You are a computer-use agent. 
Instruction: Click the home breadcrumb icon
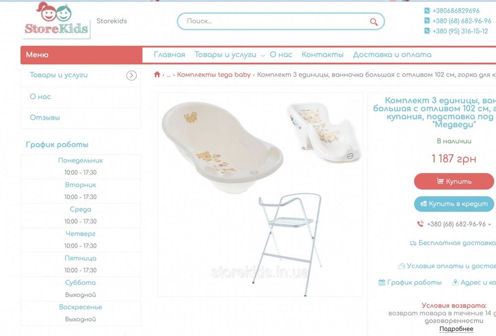click(157, 75)
